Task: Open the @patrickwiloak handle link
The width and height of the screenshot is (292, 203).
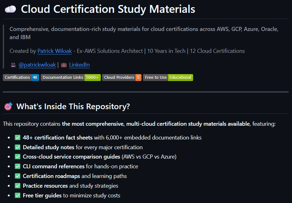Action: [x=37, y=65]
